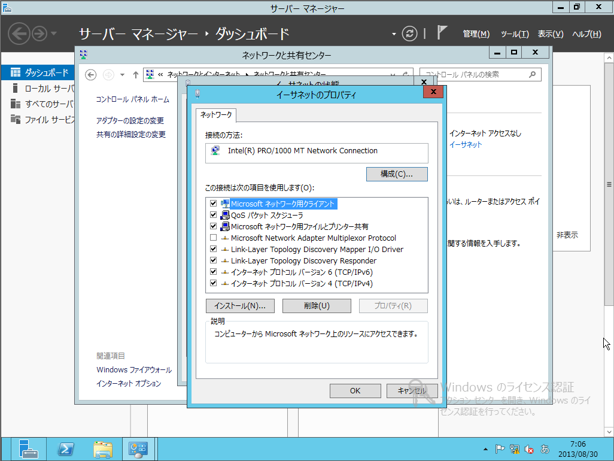614x461 pixels.
Task: Open the ツール(T) menu
Action: tap(514, 34)
